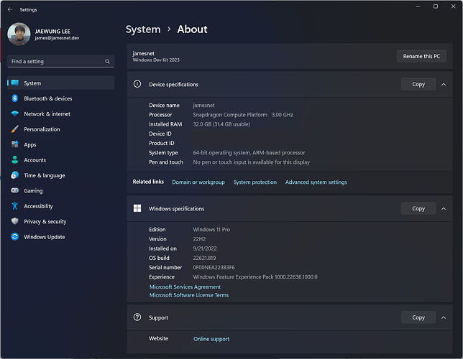Go to Apps settings
The width and height of the screenshot is (463, 359).
pyautogui.click(x=61, y=144)
